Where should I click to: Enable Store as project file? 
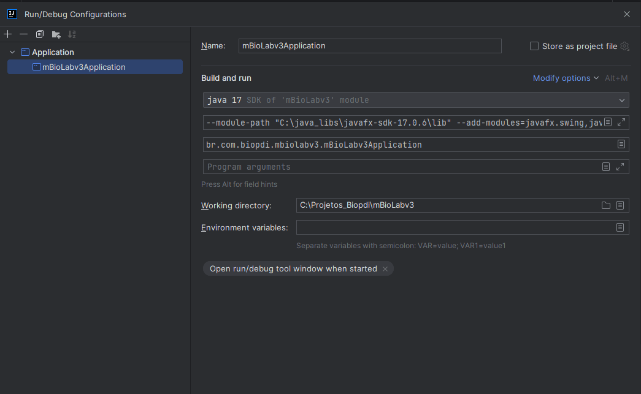(534, 46)
